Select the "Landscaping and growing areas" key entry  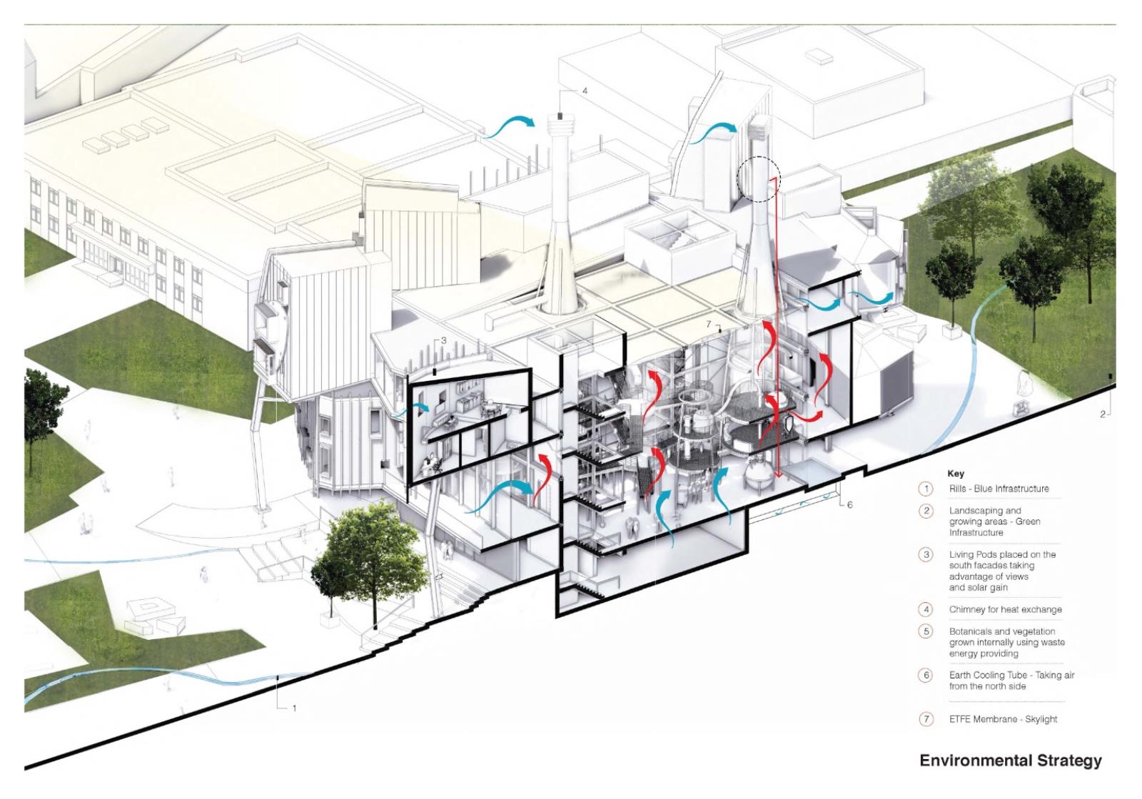pos(994,521)
